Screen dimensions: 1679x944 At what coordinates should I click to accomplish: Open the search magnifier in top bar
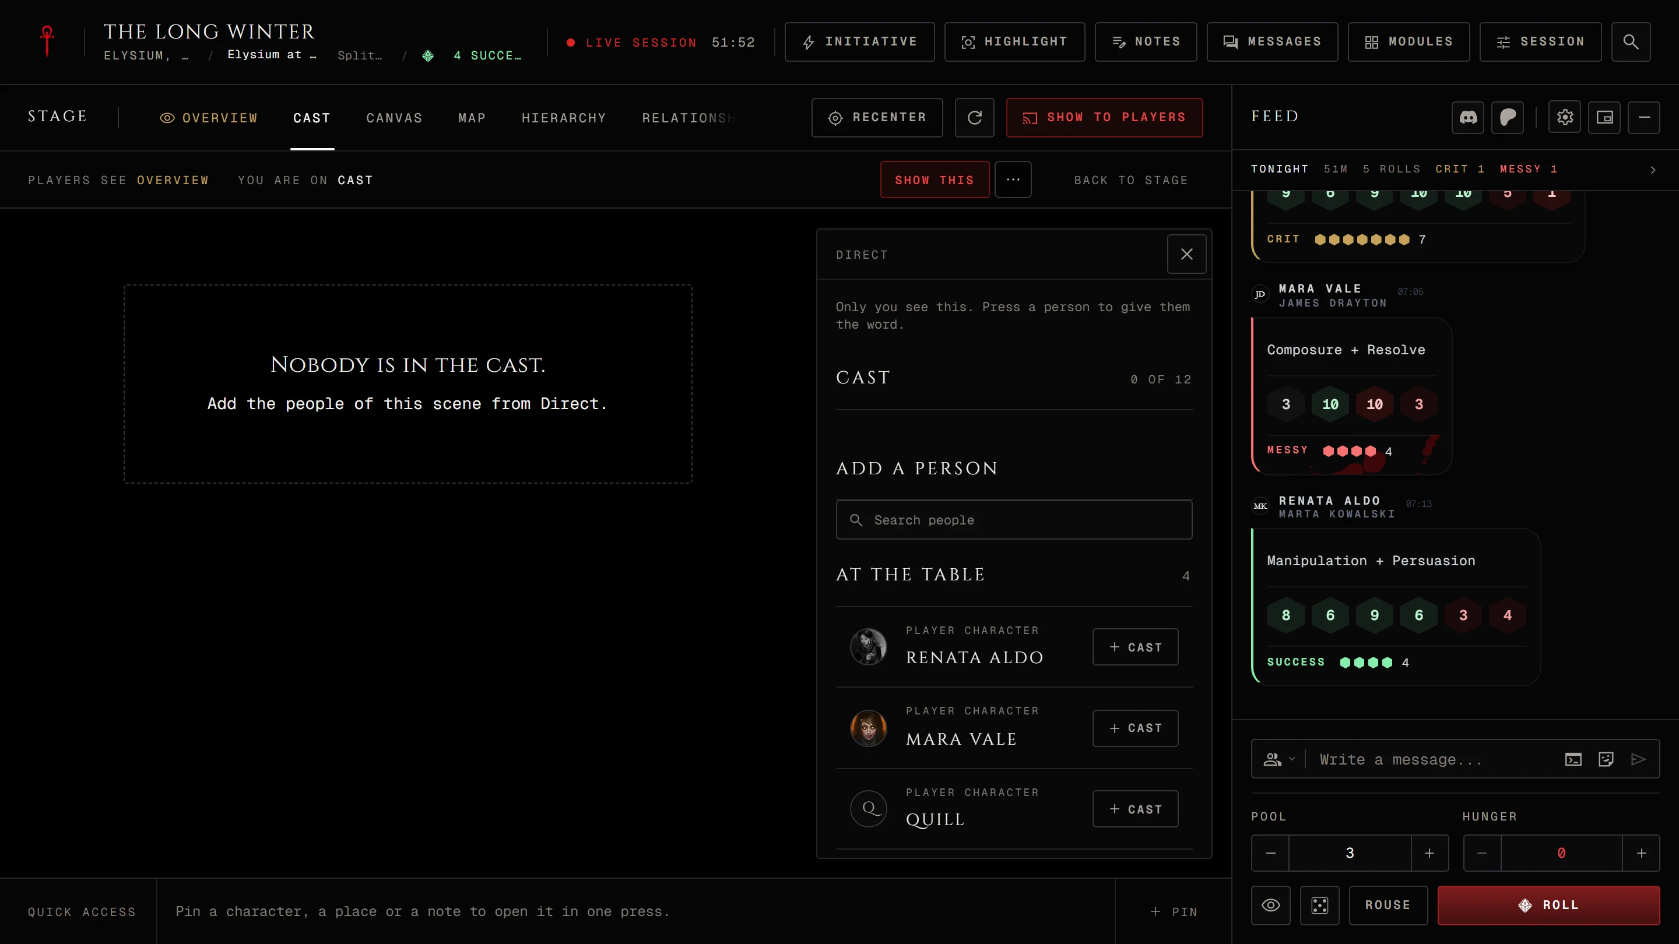click(1630, 42)
